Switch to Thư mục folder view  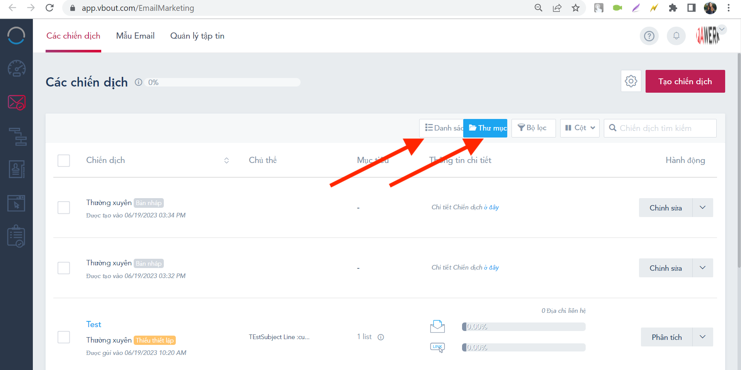pos(485,128)
